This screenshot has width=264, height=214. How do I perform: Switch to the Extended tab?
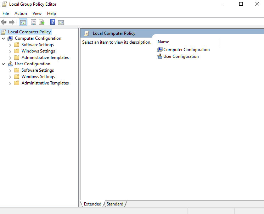pos(92,204)
